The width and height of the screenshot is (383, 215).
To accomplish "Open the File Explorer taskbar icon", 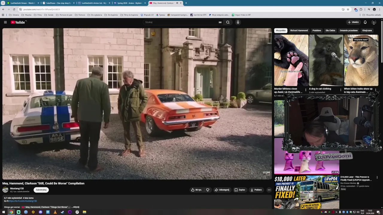I will pyautogui.click(x=84, y=212).
